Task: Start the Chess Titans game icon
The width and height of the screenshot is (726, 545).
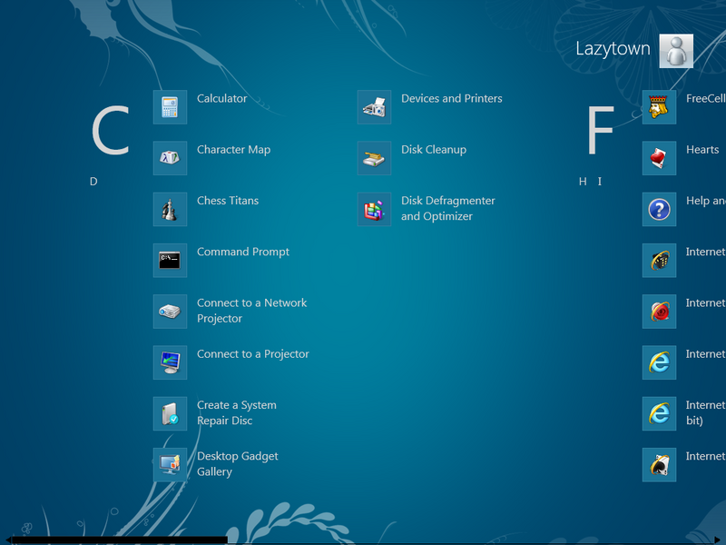Action: [170, 209]
